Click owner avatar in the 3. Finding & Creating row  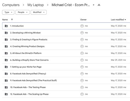(82, 40)
